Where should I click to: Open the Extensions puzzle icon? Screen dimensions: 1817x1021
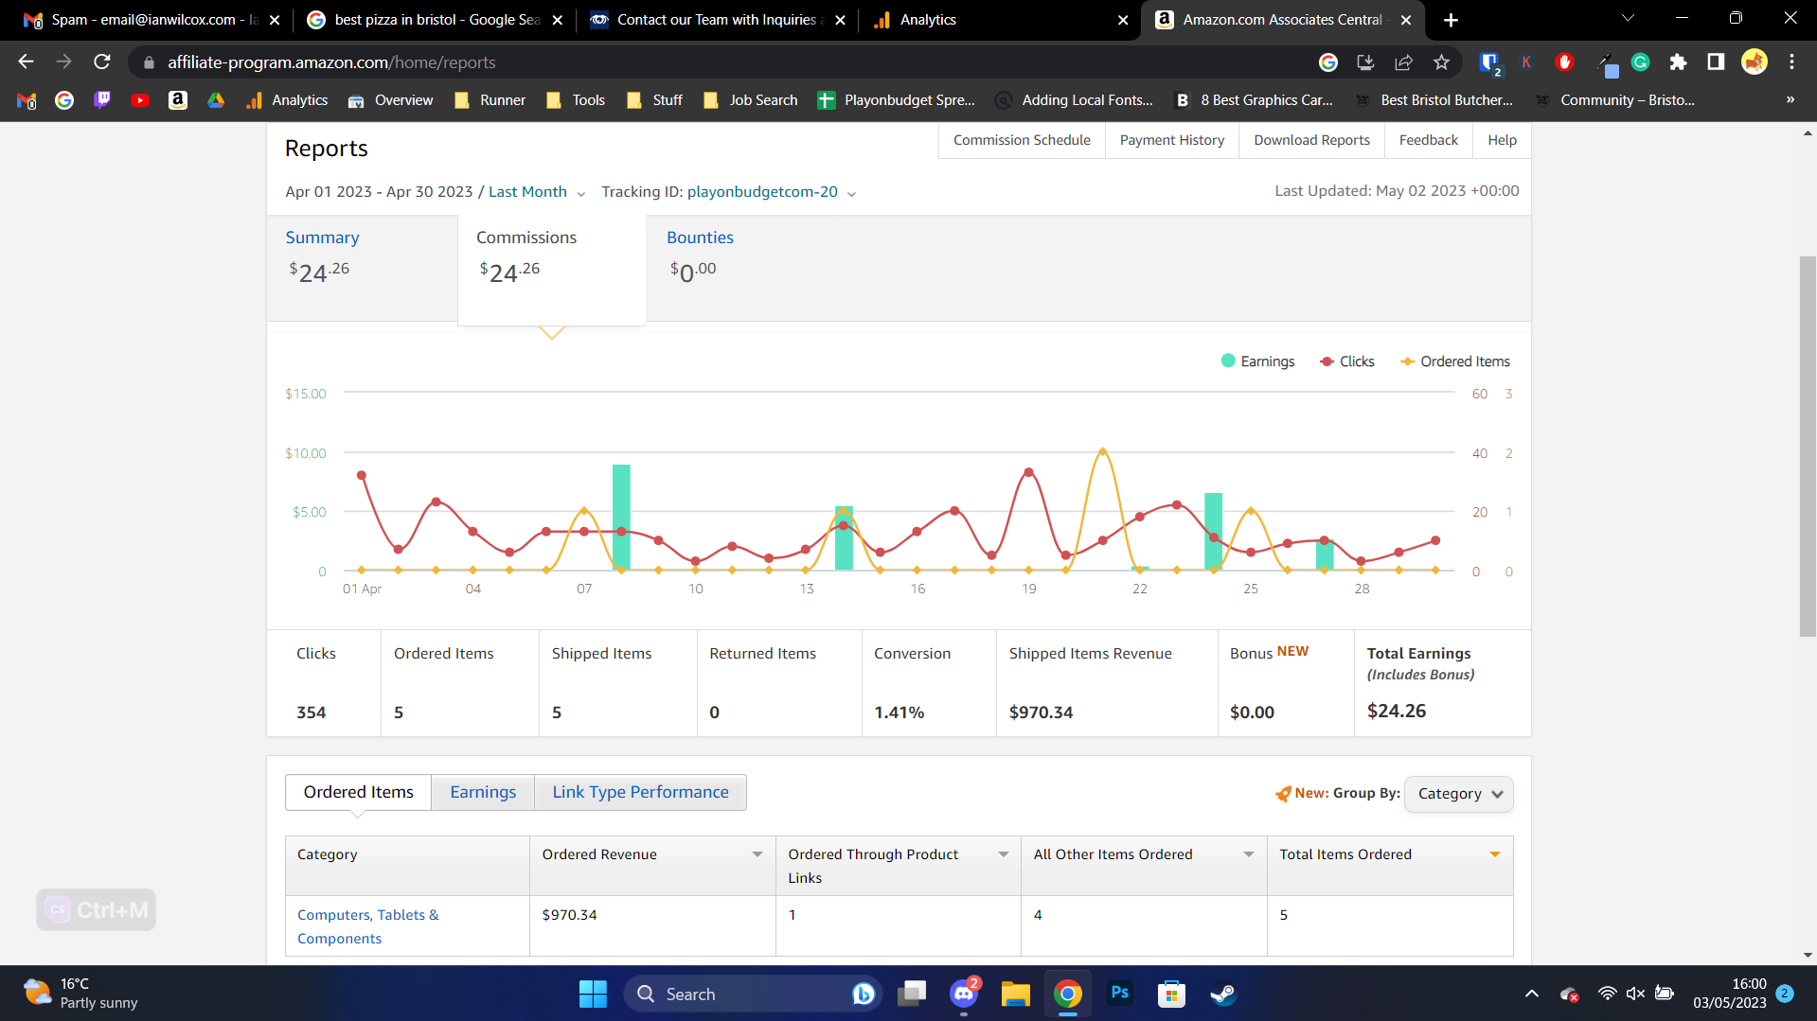click(x=1678, y=62)
